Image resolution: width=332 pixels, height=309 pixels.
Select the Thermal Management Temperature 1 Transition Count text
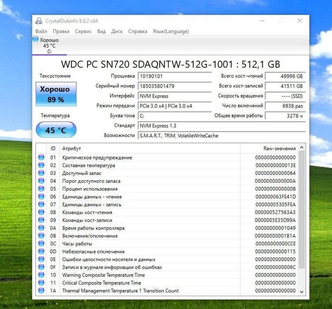point(121,291)
